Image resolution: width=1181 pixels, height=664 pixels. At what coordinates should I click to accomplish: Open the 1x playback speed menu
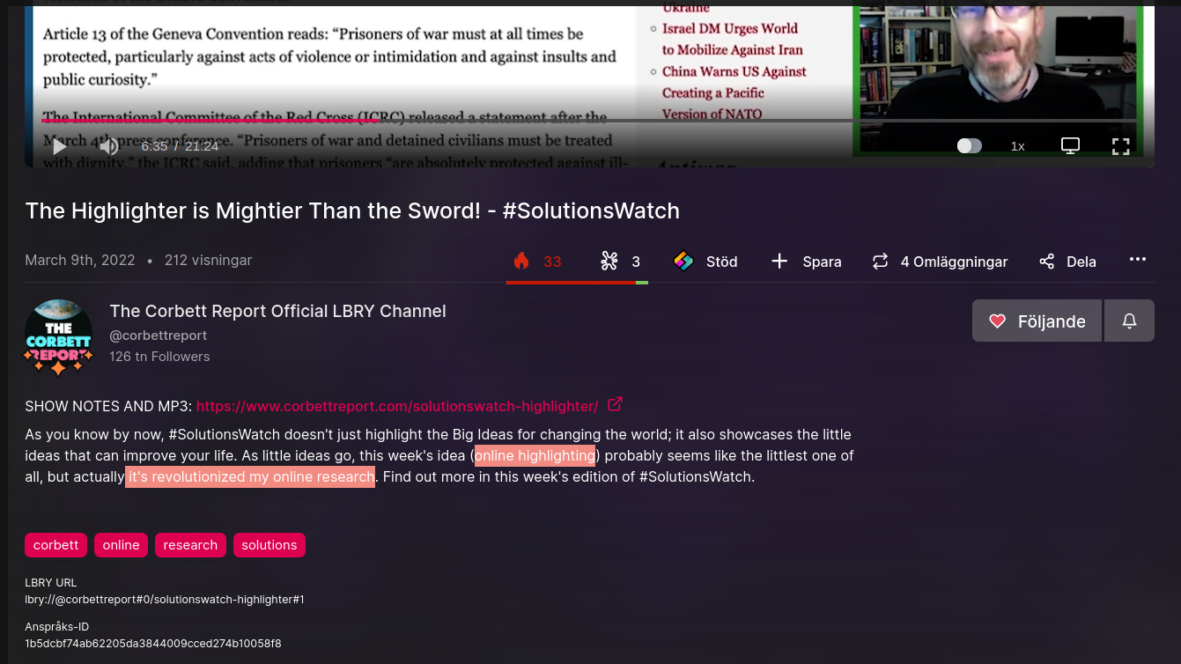tap(1017, 146)
